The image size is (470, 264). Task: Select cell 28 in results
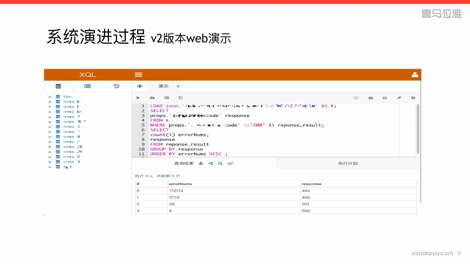click(x=234, y=204)
